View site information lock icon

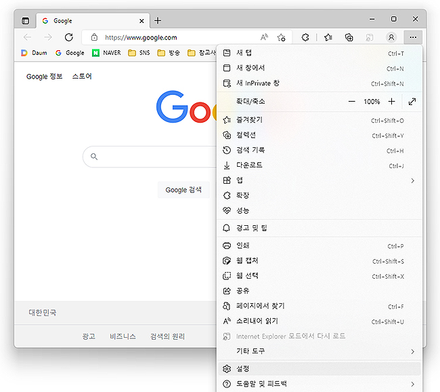94,37
